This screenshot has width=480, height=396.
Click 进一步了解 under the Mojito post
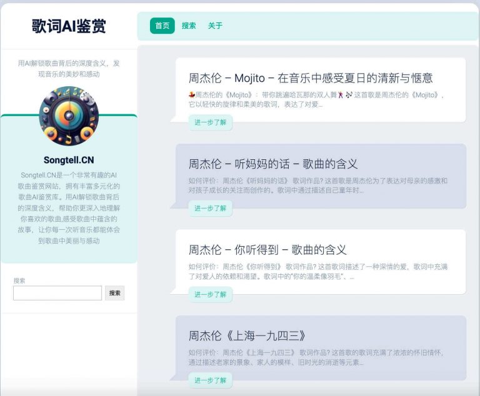(210, 122)
